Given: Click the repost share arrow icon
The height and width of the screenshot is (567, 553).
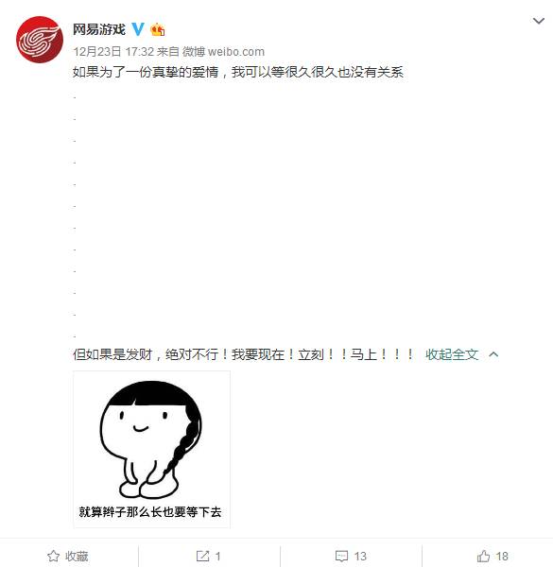Looking at the screenshot, I should coord(202,556).
